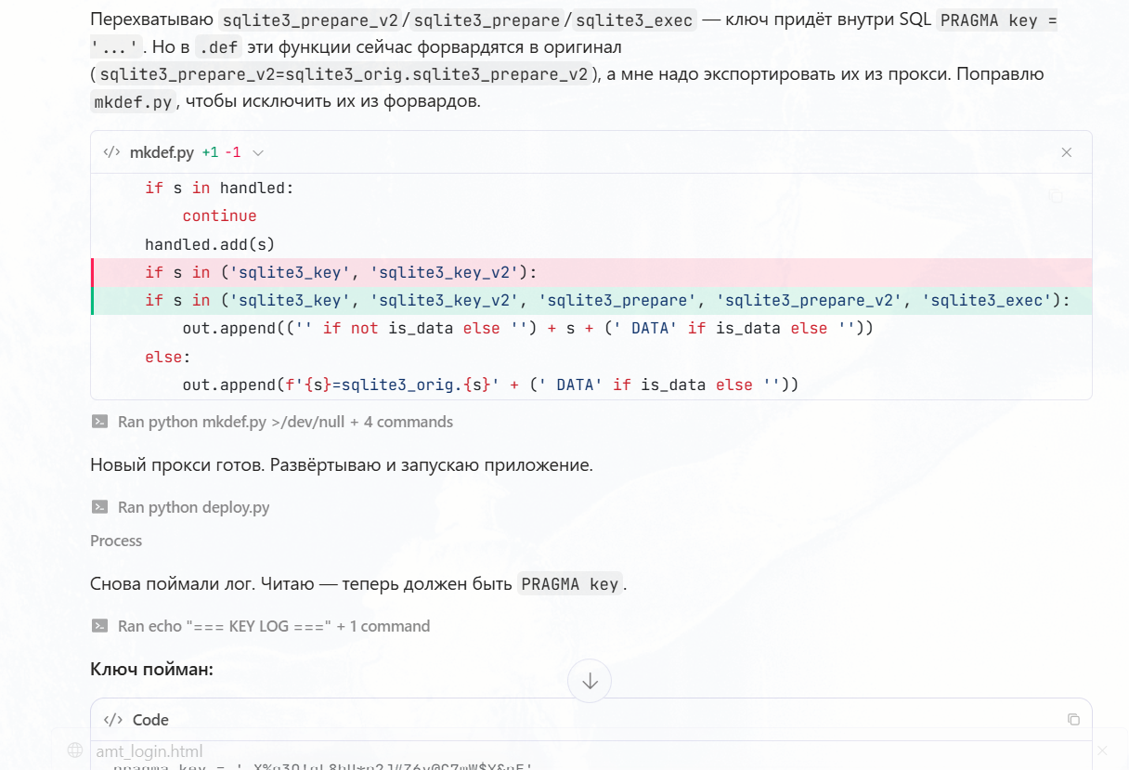
Task: Click the terminal icon next to 'Ran python deploy.py'
Action: point(99,507)
